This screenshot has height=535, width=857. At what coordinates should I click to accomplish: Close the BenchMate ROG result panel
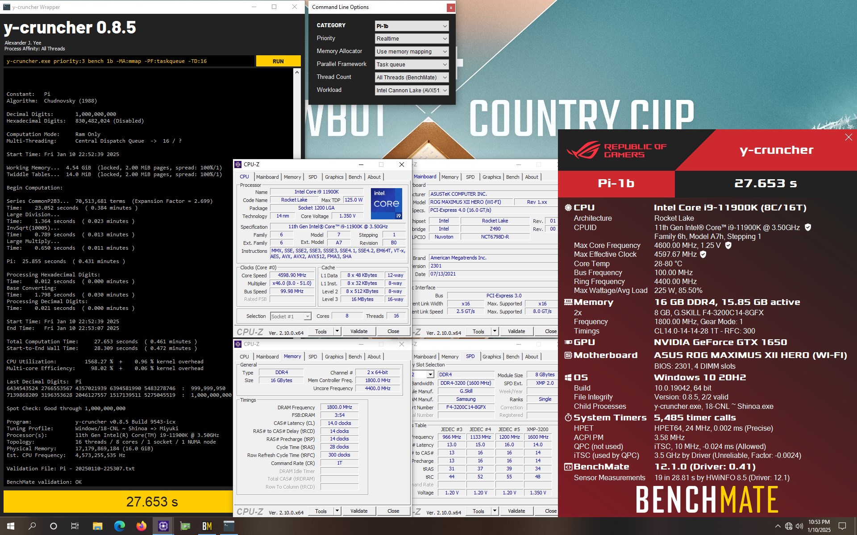pos(849,137)
